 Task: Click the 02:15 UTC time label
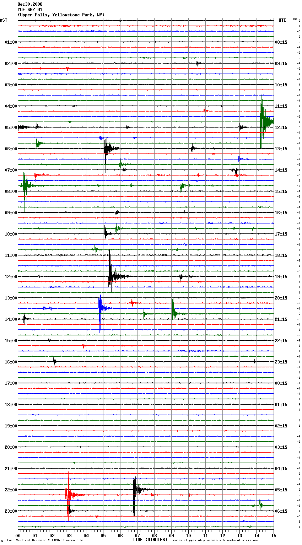281,426
